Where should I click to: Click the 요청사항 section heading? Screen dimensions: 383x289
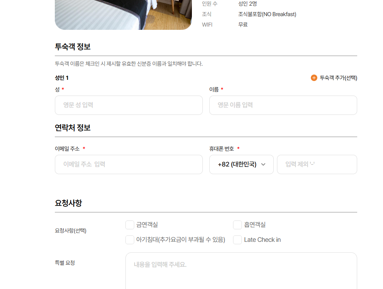point(69,203)
